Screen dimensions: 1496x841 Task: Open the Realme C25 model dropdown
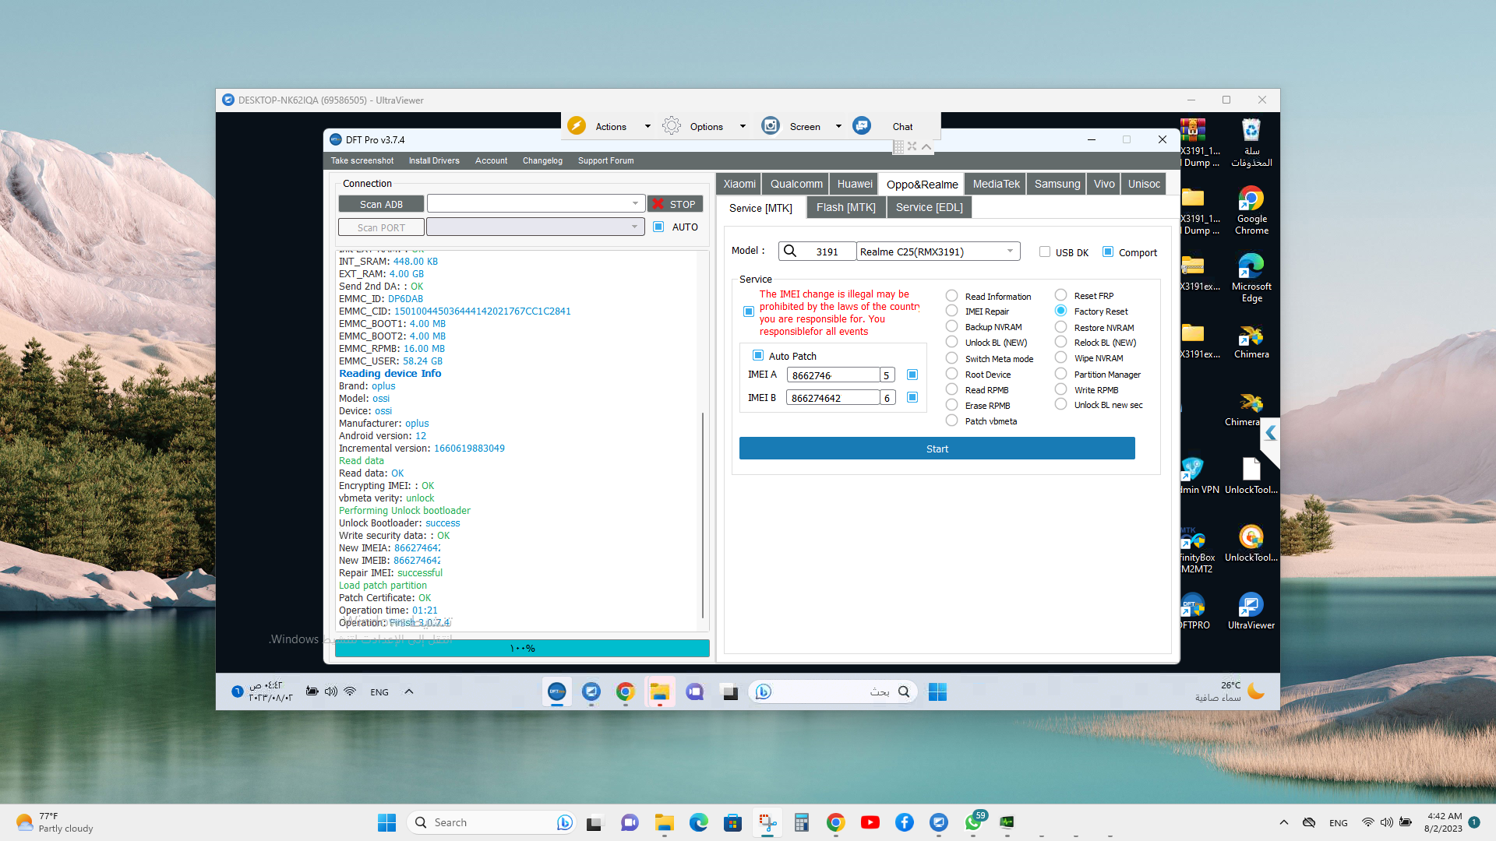(1010, 251)
